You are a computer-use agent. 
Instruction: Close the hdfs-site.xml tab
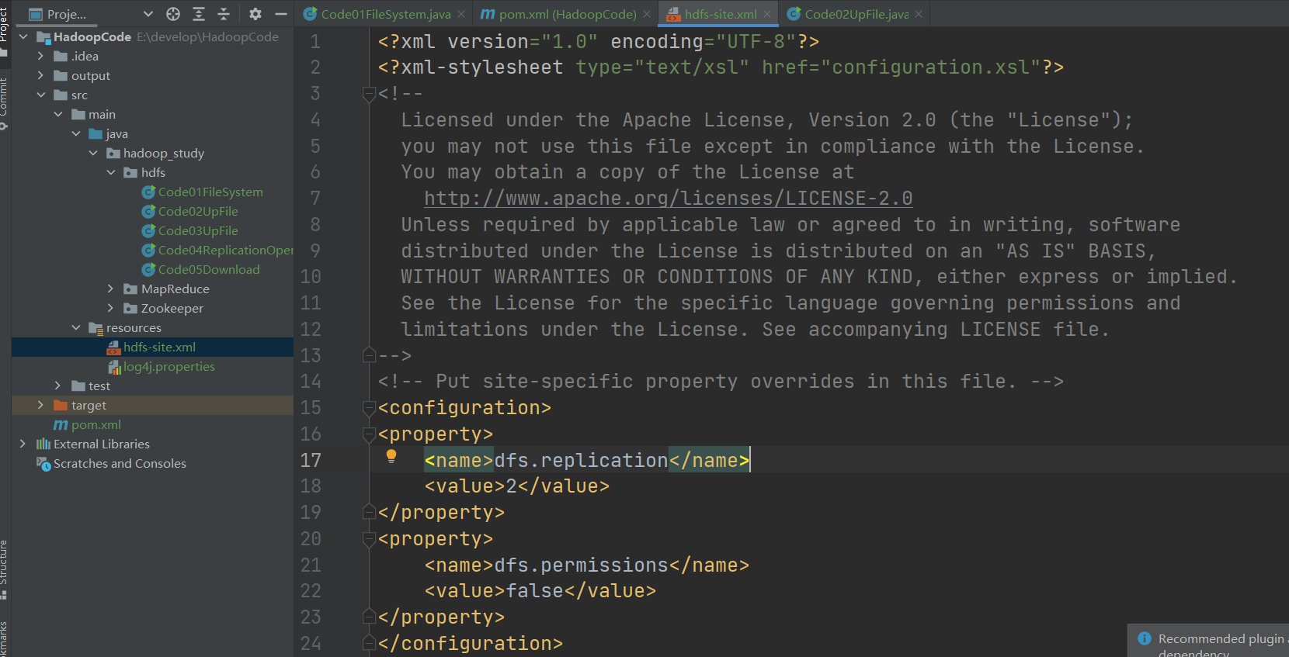point(767,14)
